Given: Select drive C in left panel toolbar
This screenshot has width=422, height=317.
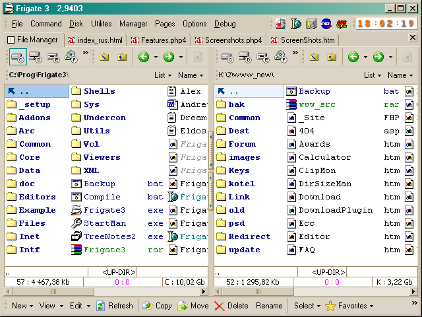Looking at the screenshot, I should [x=18, y=57].
